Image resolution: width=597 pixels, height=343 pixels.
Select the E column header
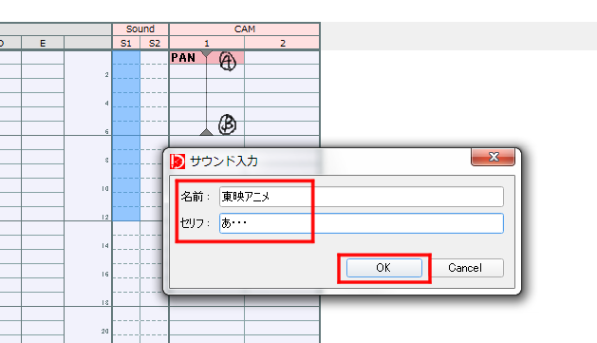[x=43, y=43]
